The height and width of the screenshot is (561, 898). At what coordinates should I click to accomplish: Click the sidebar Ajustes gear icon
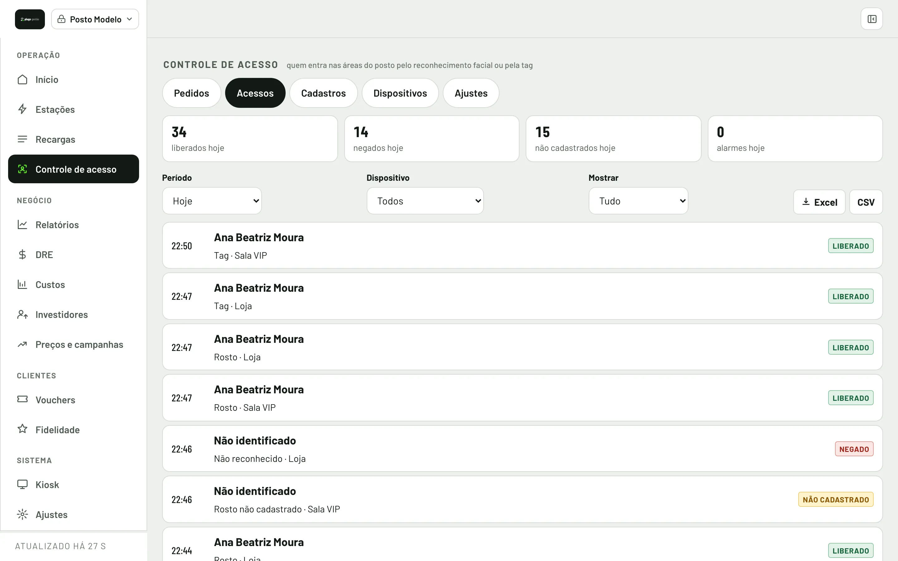pyautogui.click(x=22, y=514)
